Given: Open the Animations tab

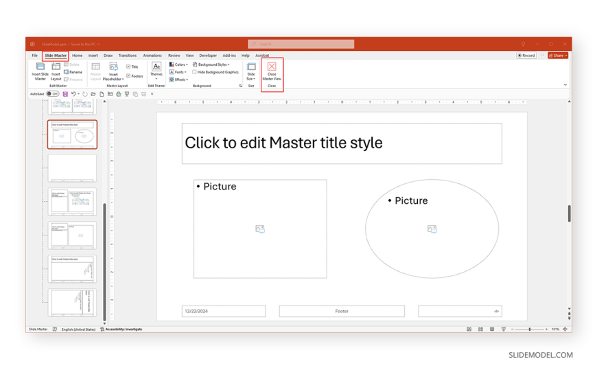Looking at the screenshot, I should point(152,56).
